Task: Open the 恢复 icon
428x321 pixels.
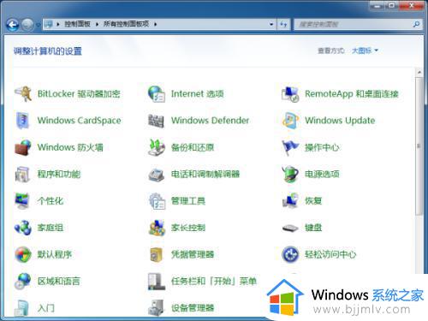Action: coord(290,201)
